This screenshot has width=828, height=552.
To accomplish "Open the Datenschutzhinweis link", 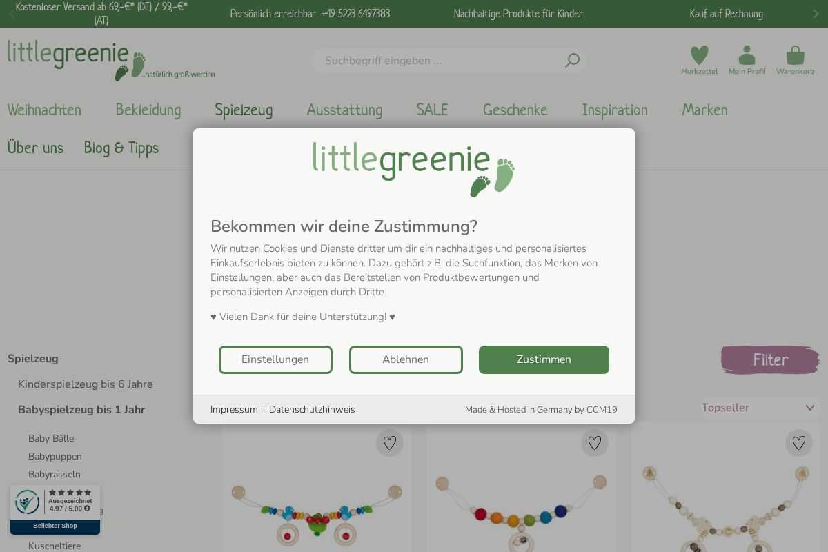I will click(x=312, y=410).
